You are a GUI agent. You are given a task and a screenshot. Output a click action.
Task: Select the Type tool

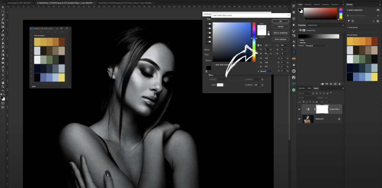click(x=3, y=71)
